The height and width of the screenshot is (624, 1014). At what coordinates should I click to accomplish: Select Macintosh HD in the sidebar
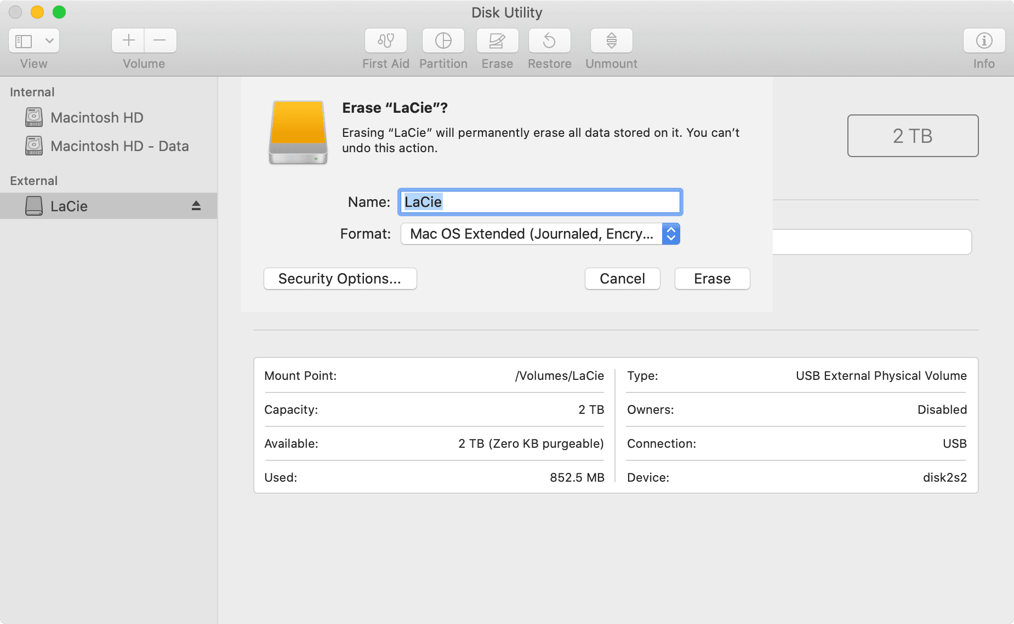[109, 118]
